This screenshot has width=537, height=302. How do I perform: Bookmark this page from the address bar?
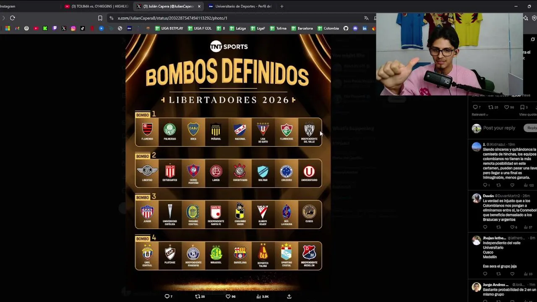tap(100, 18)
